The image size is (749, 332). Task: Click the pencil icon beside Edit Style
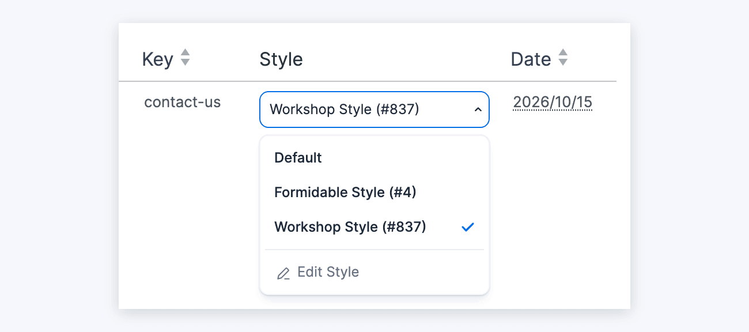pyautogui.click(x=283, y=273)
